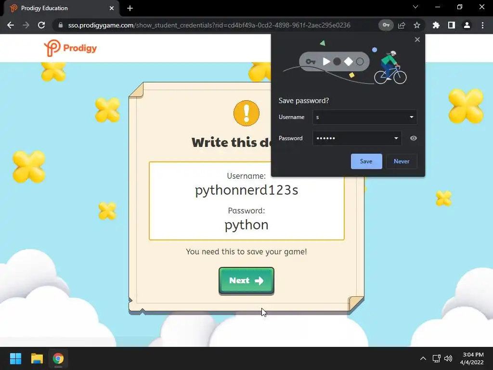The image size is (493, 370).
Task: Click the padlock site info icon
Action: click(x=61, y=25)
